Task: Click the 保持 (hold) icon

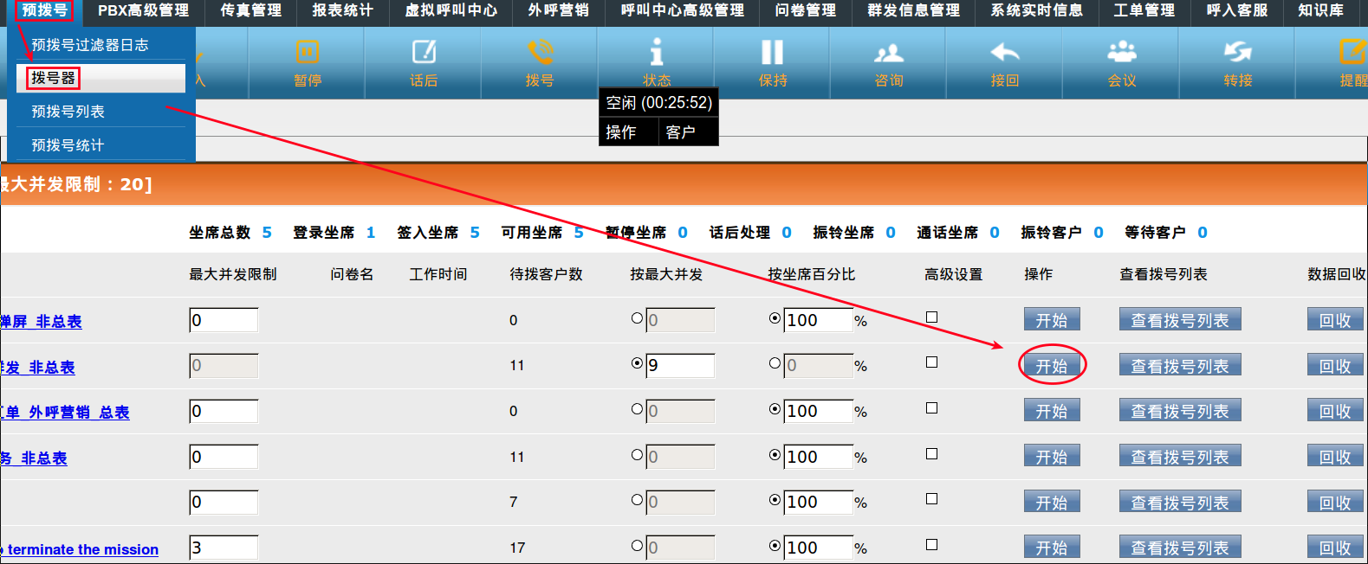Action: pos(773,53)
